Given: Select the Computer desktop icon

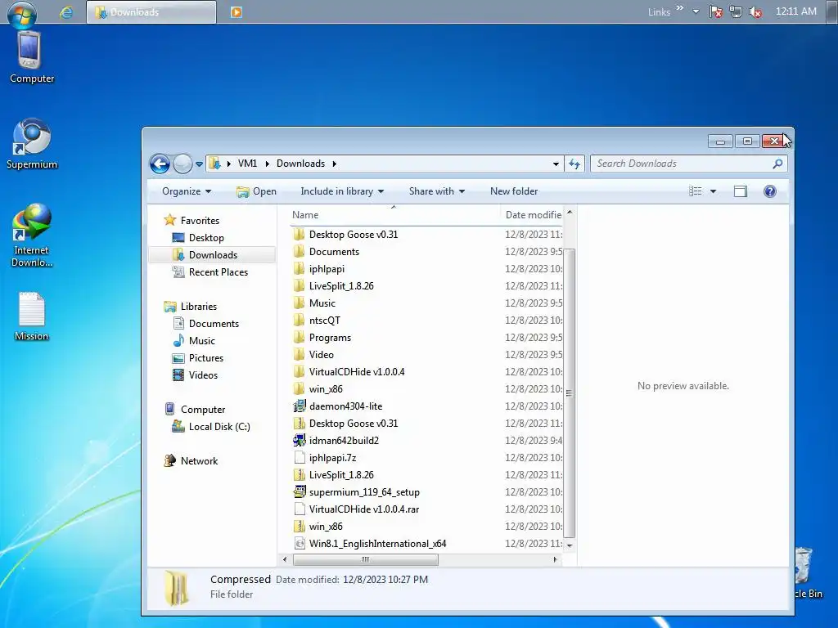Looking at the screenshot, I should (32, 58).
